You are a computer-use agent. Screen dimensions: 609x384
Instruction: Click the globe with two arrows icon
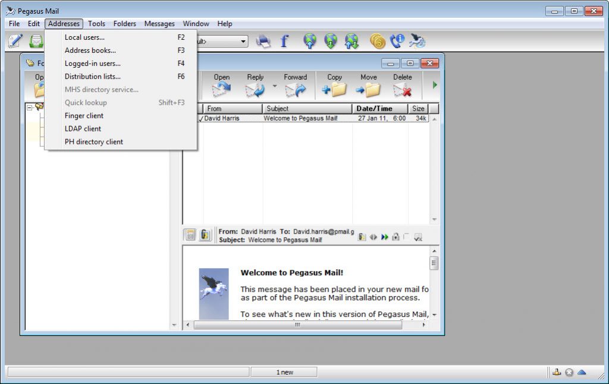coord(351,41)
